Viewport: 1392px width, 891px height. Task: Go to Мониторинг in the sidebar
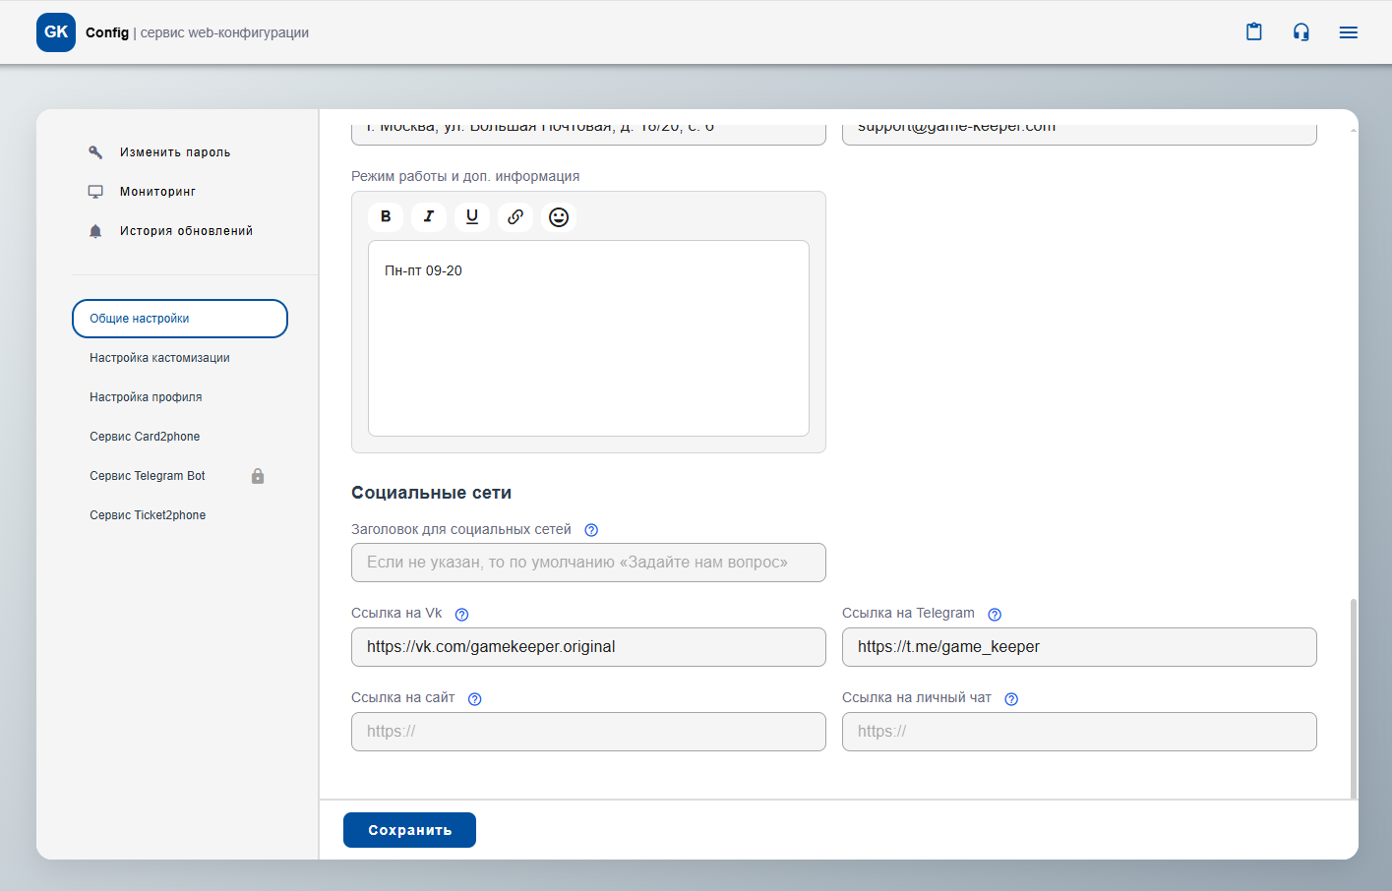click(157, 192)
